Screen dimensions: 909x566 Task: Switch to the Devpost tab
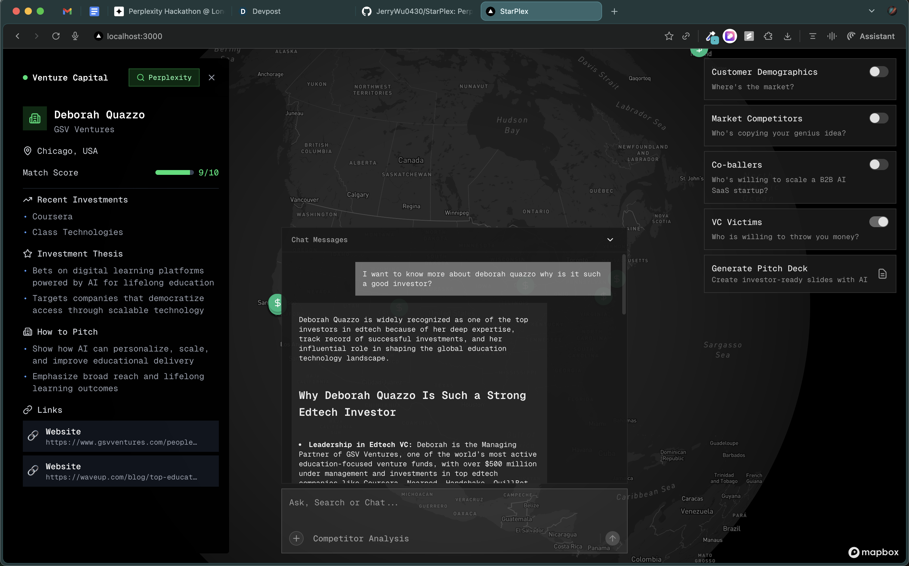[266, 11]
